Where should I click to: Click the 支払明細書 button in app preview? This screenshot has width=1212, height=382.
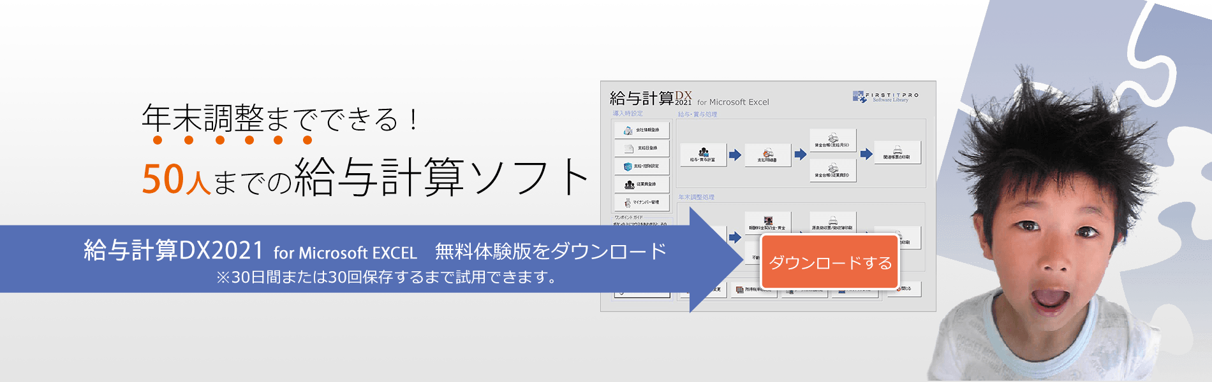(767, 154)
